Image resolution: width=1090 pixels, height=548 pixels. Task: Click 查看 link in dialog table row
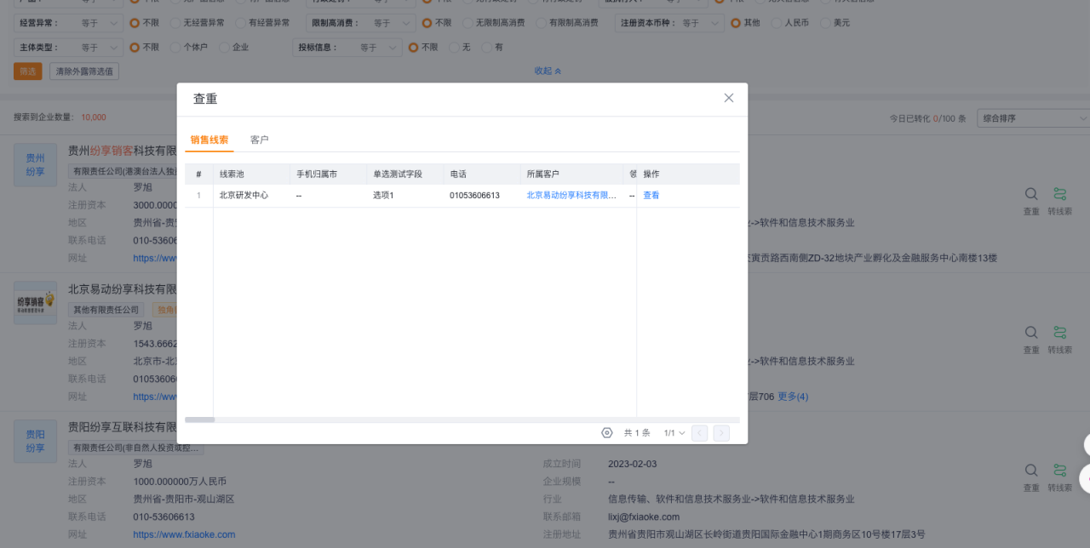[651, 195]
